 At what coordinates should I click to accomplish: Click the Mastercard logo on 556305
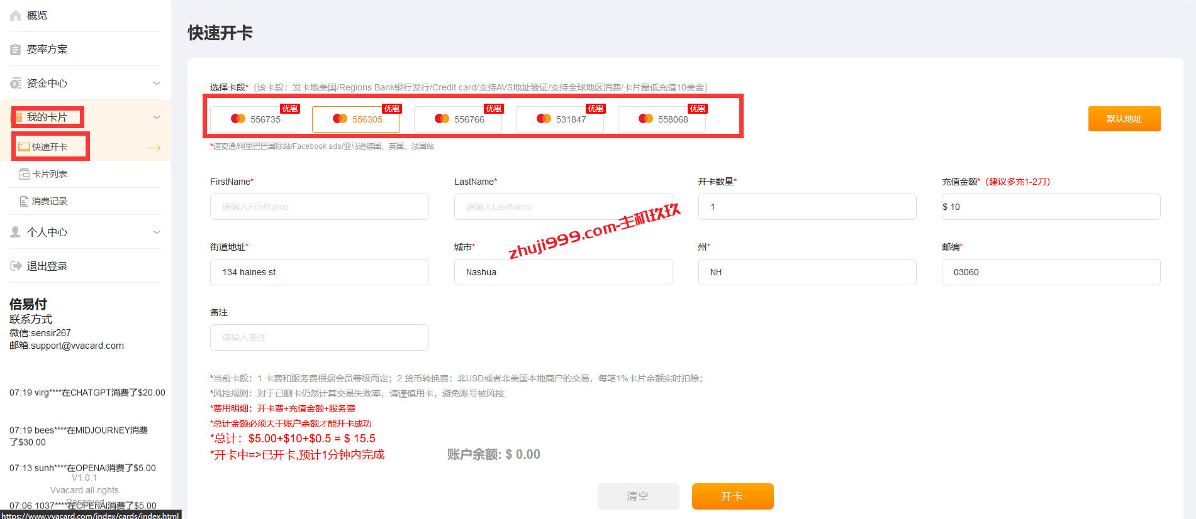coord(340,118)
